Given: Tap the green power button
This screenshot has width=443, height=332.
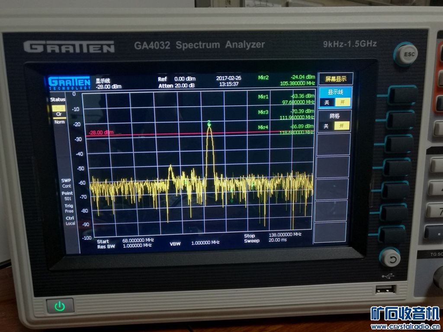Looking at the screenshot, I should pyautogui.click(x=60, y=306).
